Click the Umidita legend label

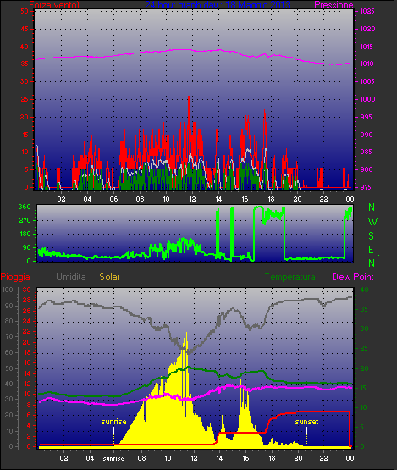click(x=71, y=277)
